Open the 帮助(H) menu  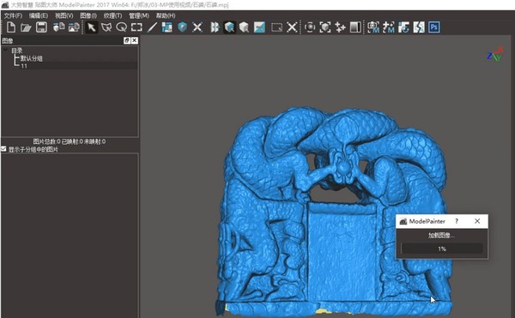(x=166, y=15)
